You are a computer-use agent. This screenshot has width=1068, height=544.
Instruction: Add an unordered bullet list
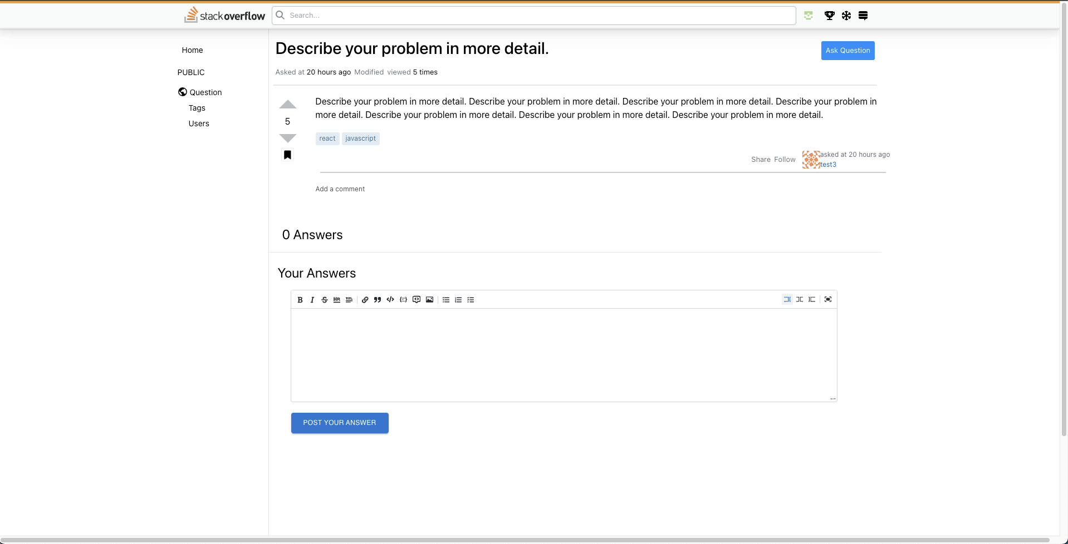446,300
